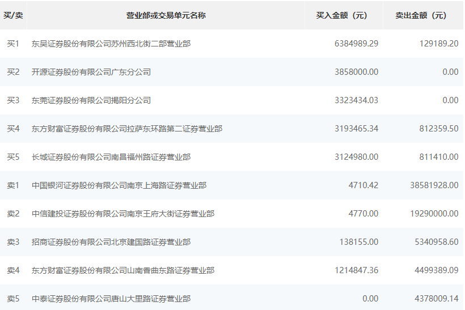
Task: Select the 买4 row label
Action: click(13, 129)
